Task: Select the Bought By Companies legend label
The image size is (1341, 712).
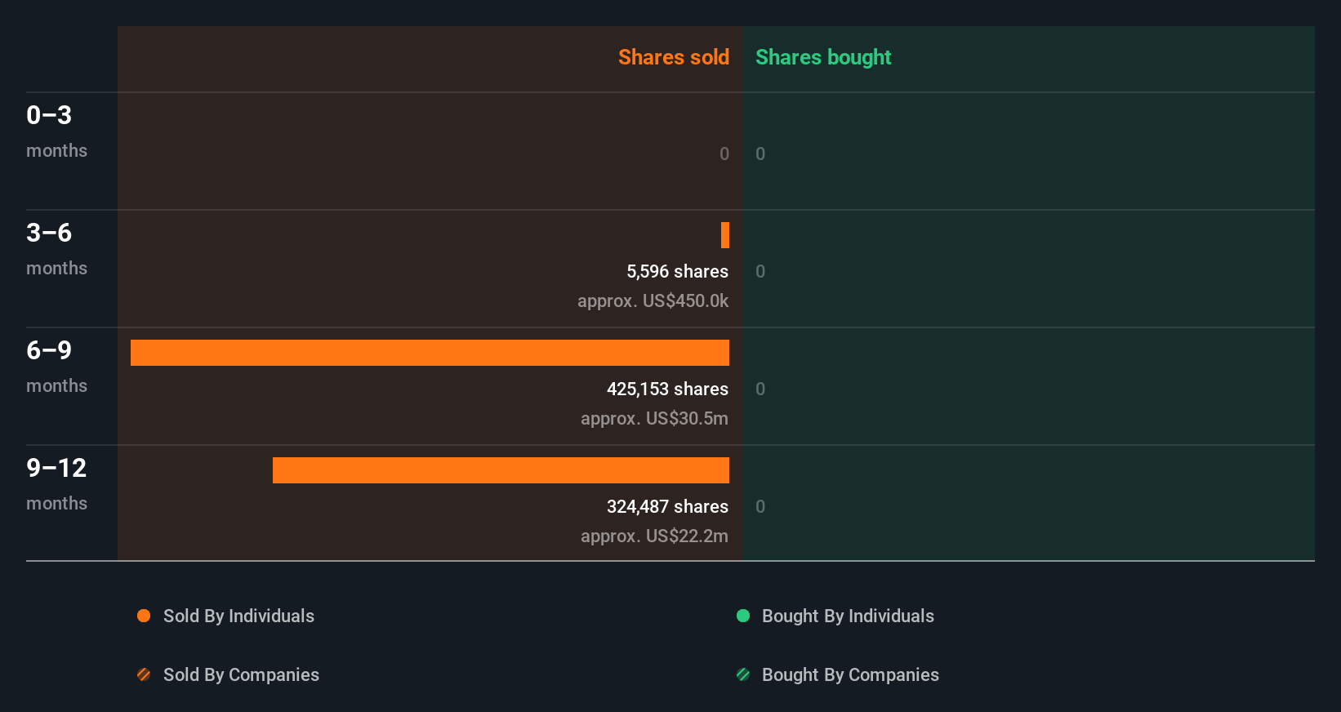Action: click(850, 674)
